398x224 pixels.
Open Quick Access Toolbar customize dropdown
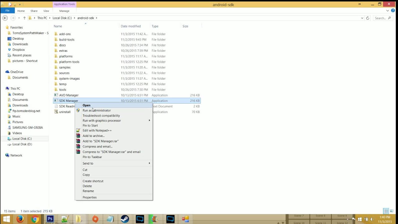click(x=20, y=4)
